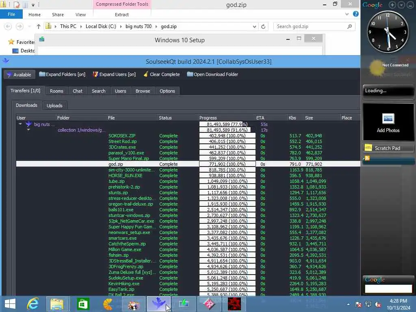The image size is (416, 312).
Task: Click the Explorer forward arrow
Action: [19, 26]
